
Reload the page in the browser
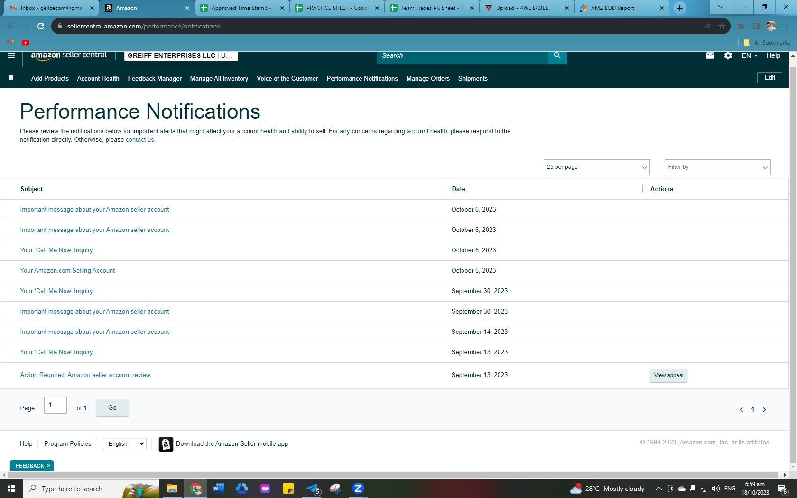(41, 26)
